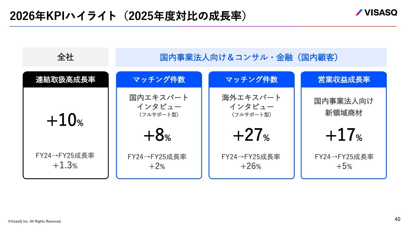Select the large +10% figure

click(65, 121)
